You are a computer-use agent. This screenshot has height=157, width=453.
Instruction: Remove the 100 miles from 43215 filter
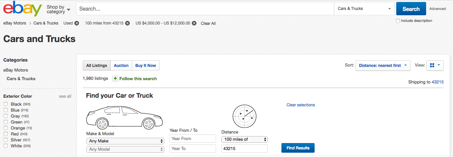pyautogui.click(x=127, y=23)
